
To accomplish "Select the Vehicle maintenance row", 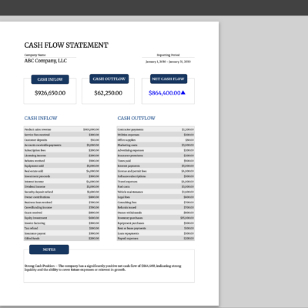I will [x=156, y=192].
